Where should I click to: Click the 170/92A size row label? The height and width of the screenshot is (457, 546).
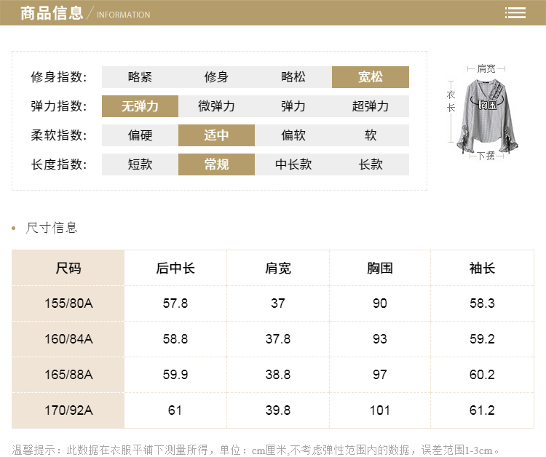click(x=68, y=410)
